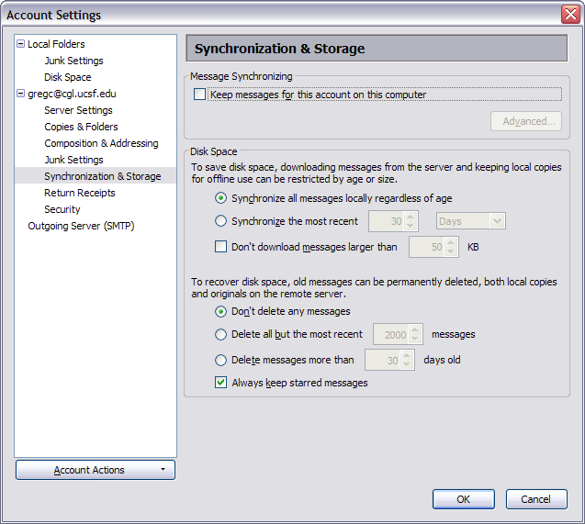Open Composition & Addressing settings
585x524 pixels.
point(101,143)
